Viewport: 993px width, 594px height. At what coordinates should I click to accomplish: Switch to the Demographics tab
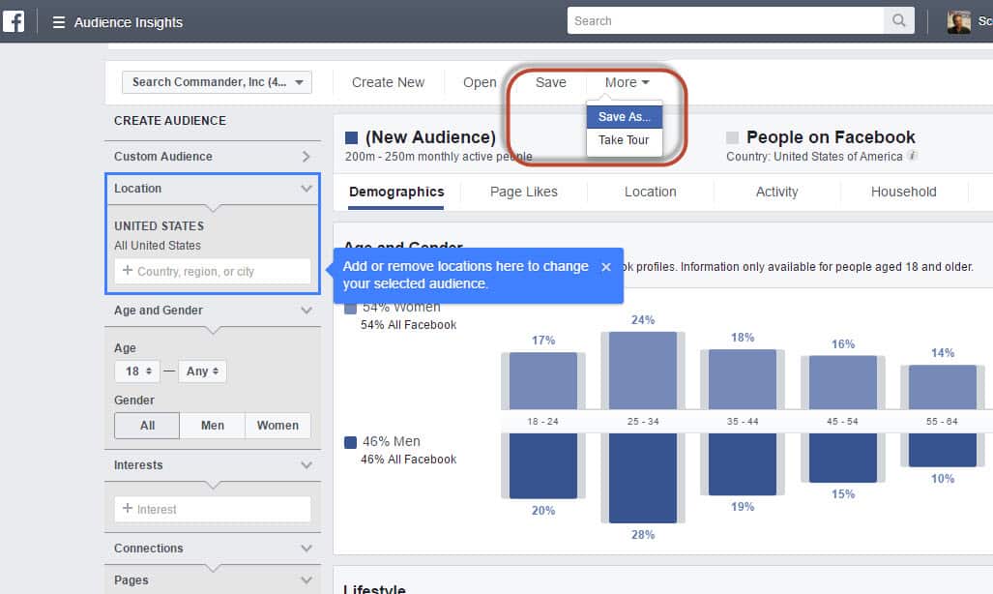[x=396, y=192]
